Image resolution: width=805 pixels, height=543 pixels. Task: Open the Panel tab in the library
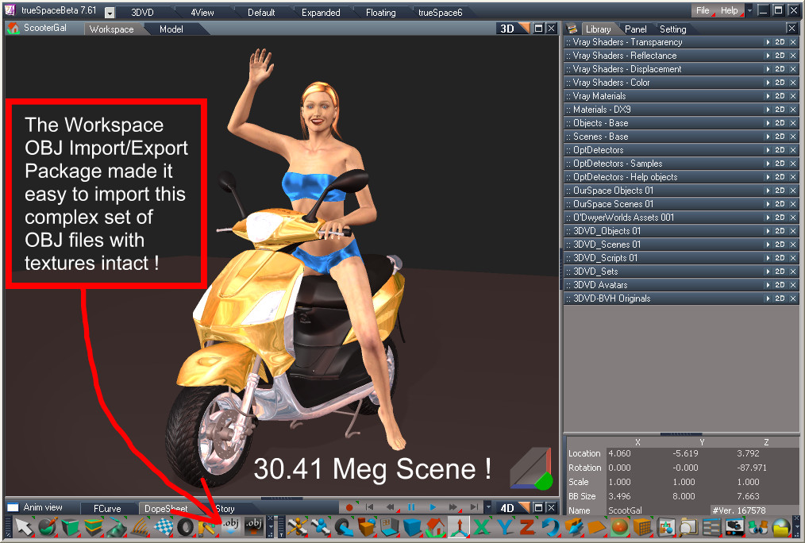click(636, 29)
